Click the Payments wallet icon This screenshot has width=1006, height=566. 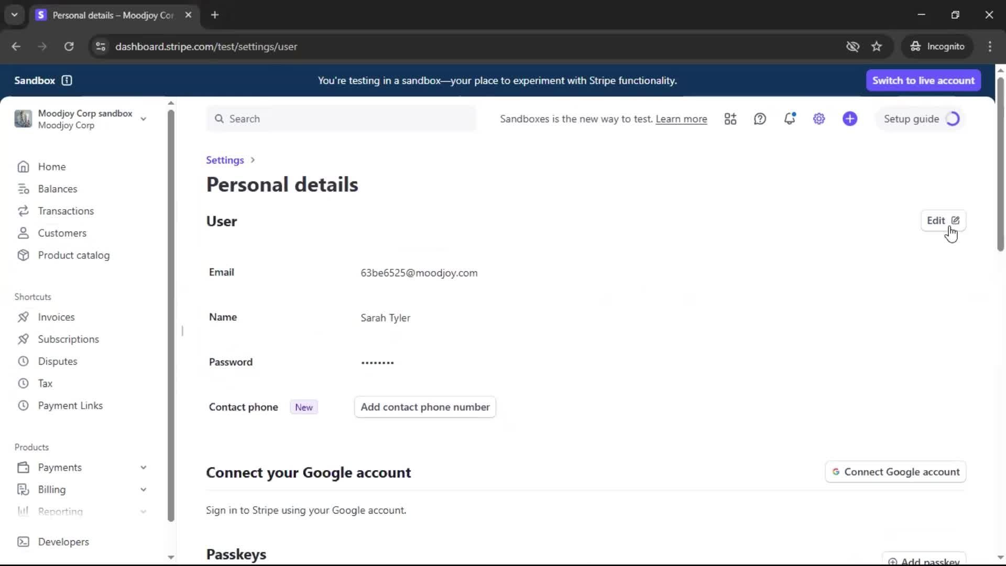(x=23, y=467)
